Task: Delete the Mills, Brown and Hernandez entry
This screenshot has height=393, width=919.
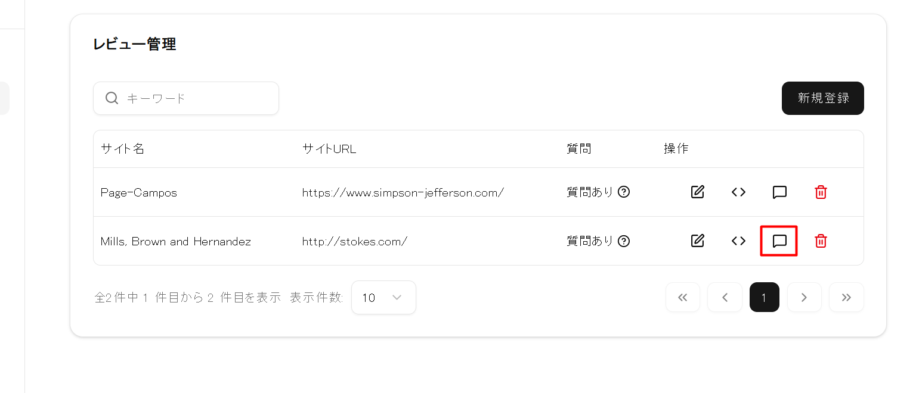Action: pos(821,241)
